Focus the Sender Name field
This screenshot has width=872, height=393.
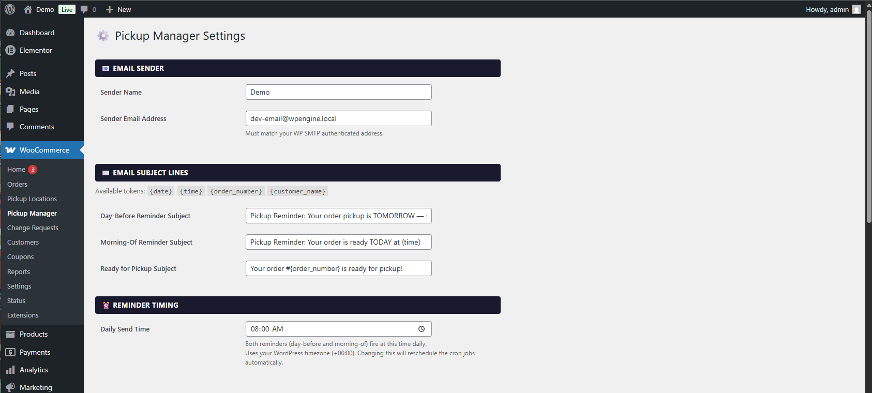click(x=339, y=92)
